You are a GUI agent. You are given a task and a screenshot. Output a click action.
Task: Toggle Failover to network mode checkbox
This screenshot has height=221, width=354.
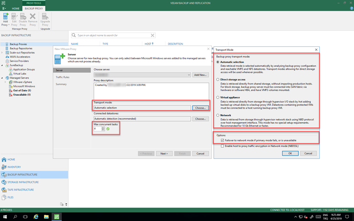tap(222, 140)
